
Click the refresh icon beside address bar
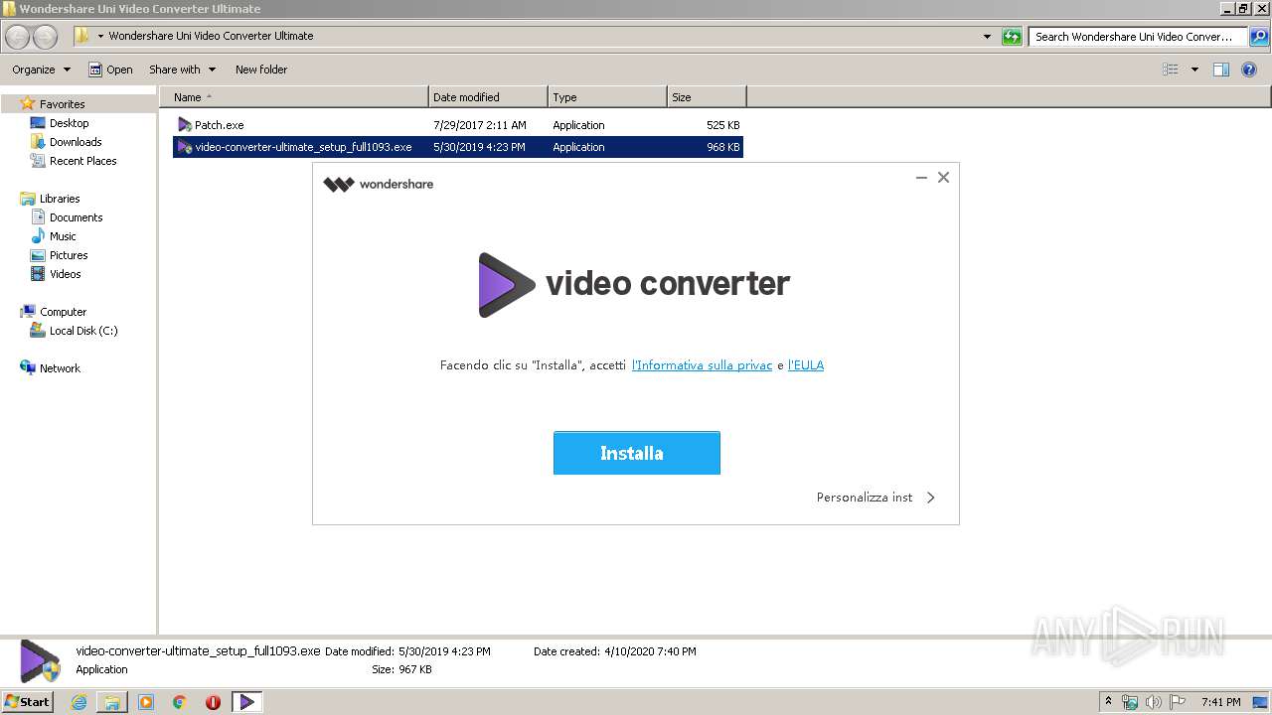[1012, 37]
